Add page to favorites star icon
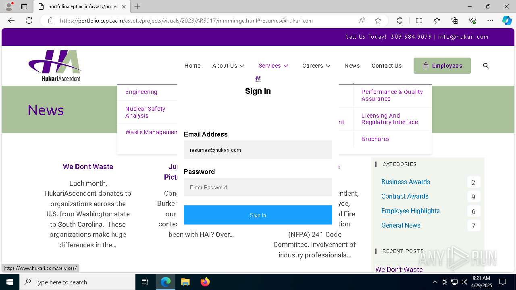Image resolution: width=516 pixels, height=290 pixels. [x=378, y=21]
